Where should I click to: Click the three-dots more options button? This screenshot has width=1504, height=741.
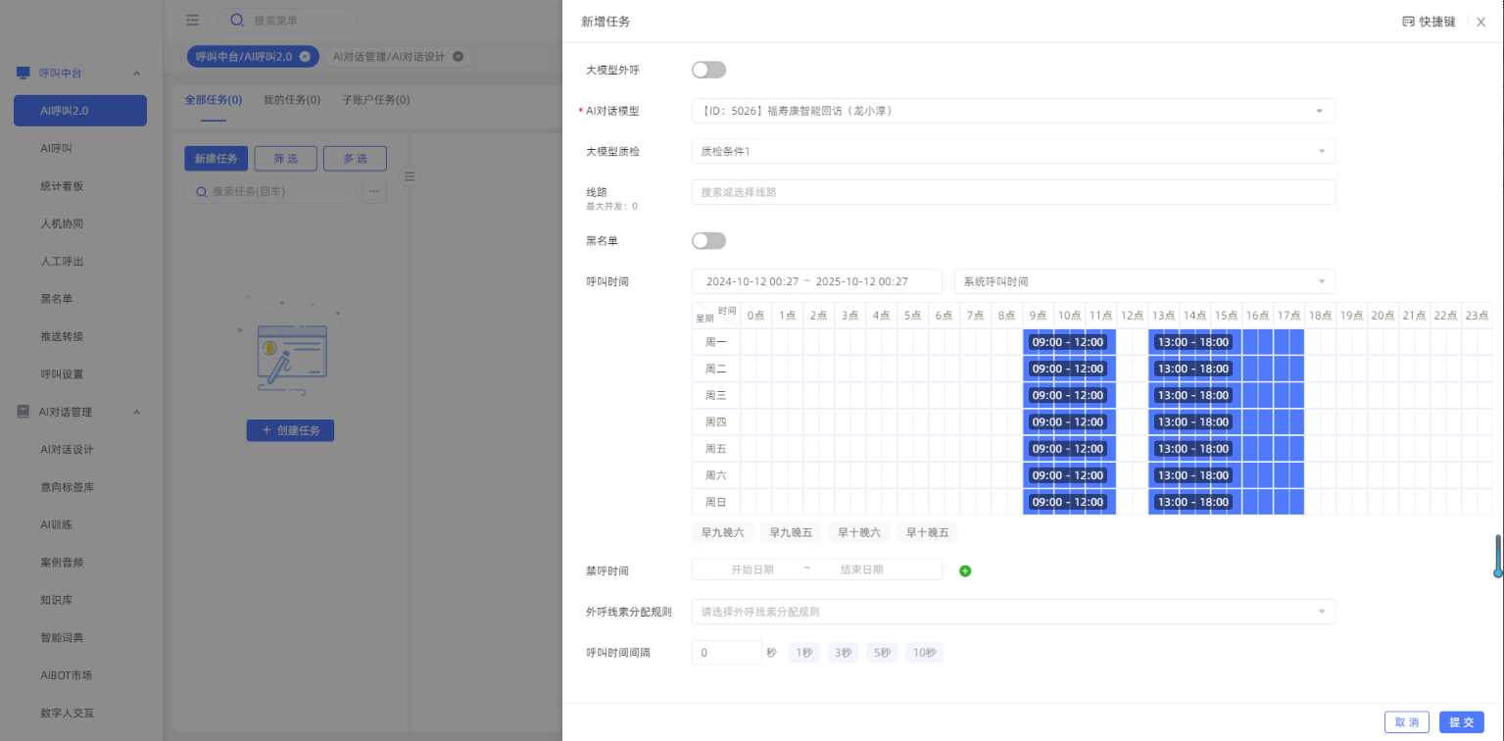[373, 191]
